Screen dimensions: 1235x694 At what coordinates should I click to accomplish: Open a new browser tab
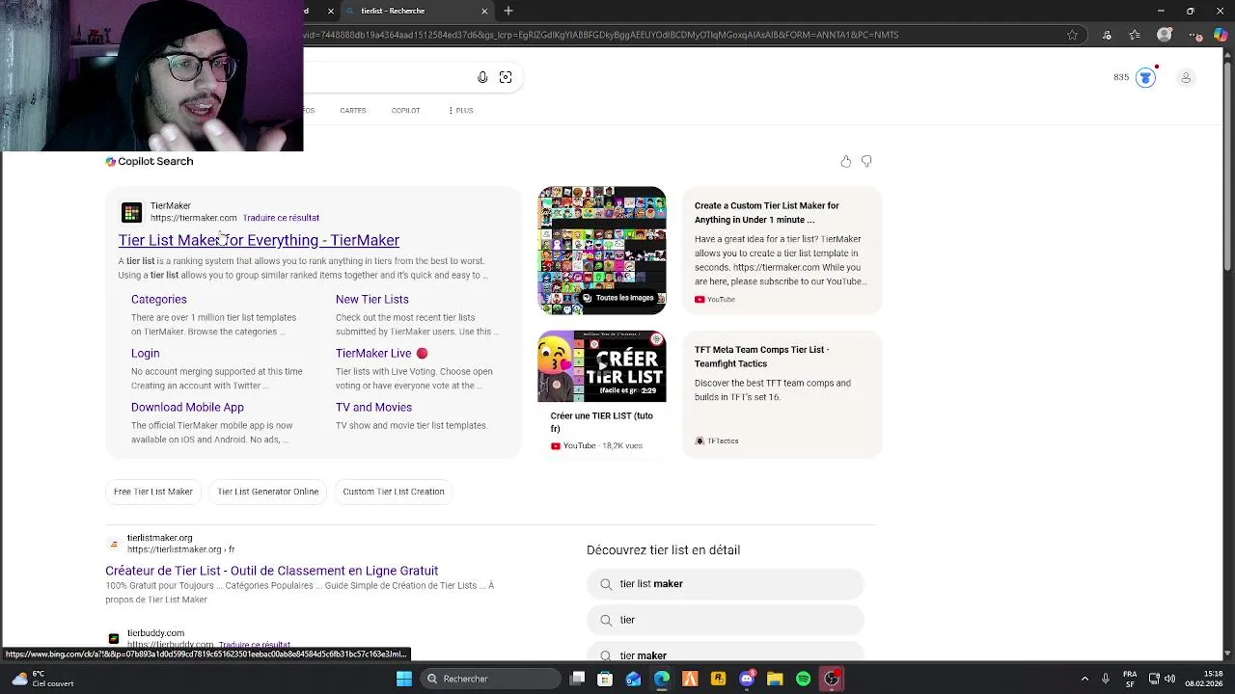coord(508,11)
